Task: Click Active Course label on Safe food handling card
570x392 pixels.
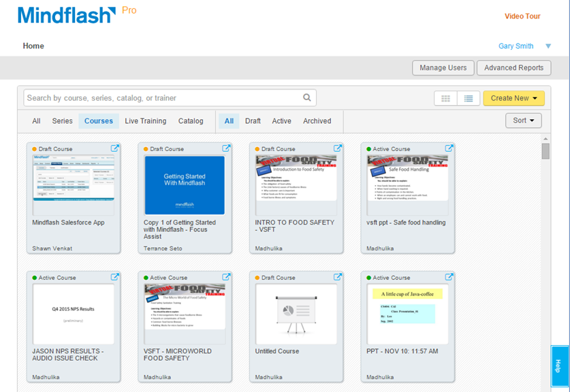Action: (392, 149)
